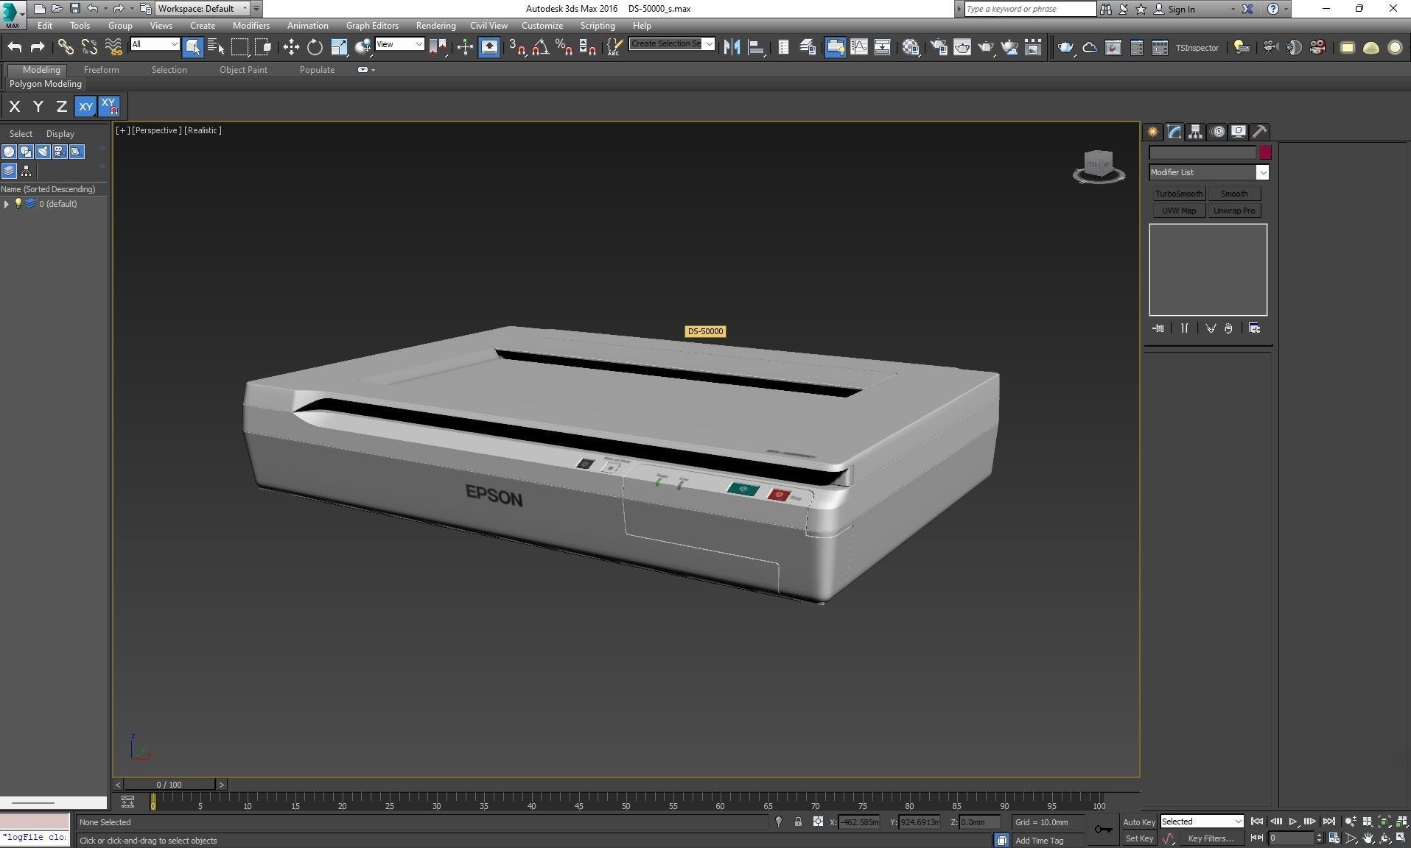Screen dimensions: 1411x848
Task: Toggle the 3D Snaps button
Action: pyautogui.click(x=517, y=47)
